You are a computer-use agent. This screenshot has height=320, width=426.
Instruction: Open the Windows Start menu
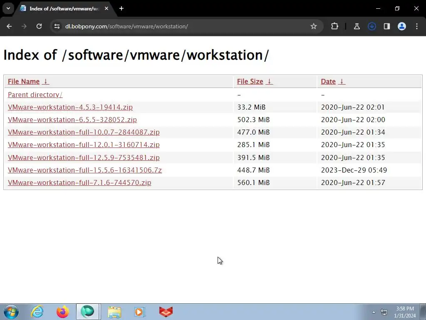pos(11,312)
